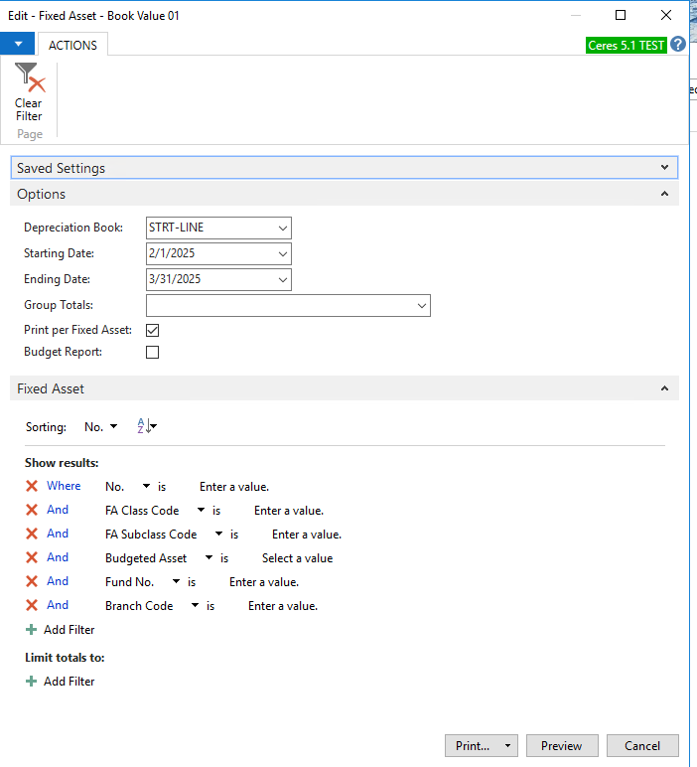Toggle the A-Z sort order icon
Screen dimensions: 697x767
(146, 427)
